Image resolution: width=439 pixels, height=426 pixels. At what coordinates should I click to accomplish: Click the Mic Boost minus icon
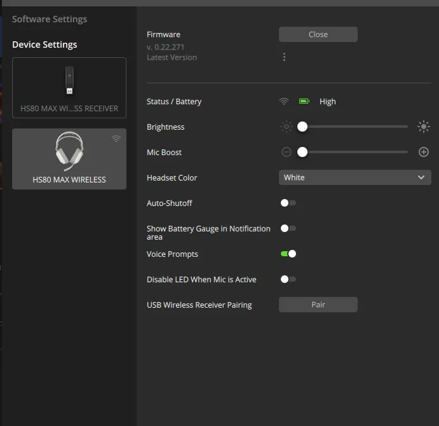287,152
